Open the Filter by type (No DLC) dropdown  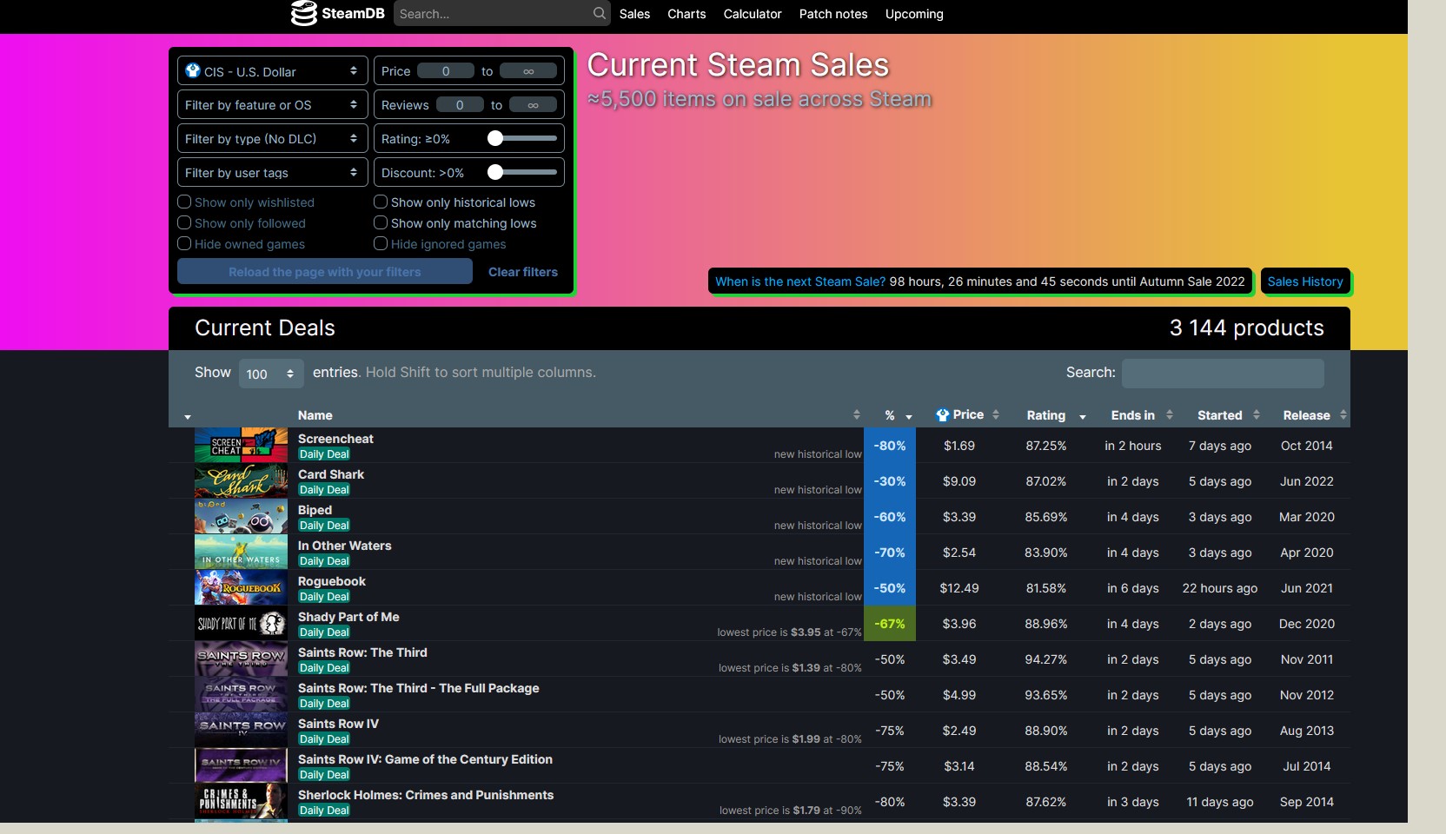tap(273, 139)
